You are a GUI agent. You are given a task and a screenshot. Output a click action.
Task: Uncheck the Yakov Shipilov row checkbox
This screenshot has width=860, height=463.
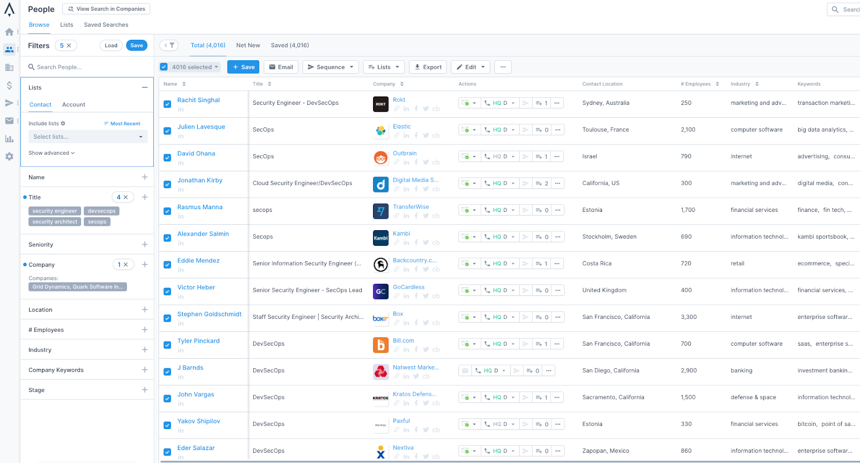[167, 425]
